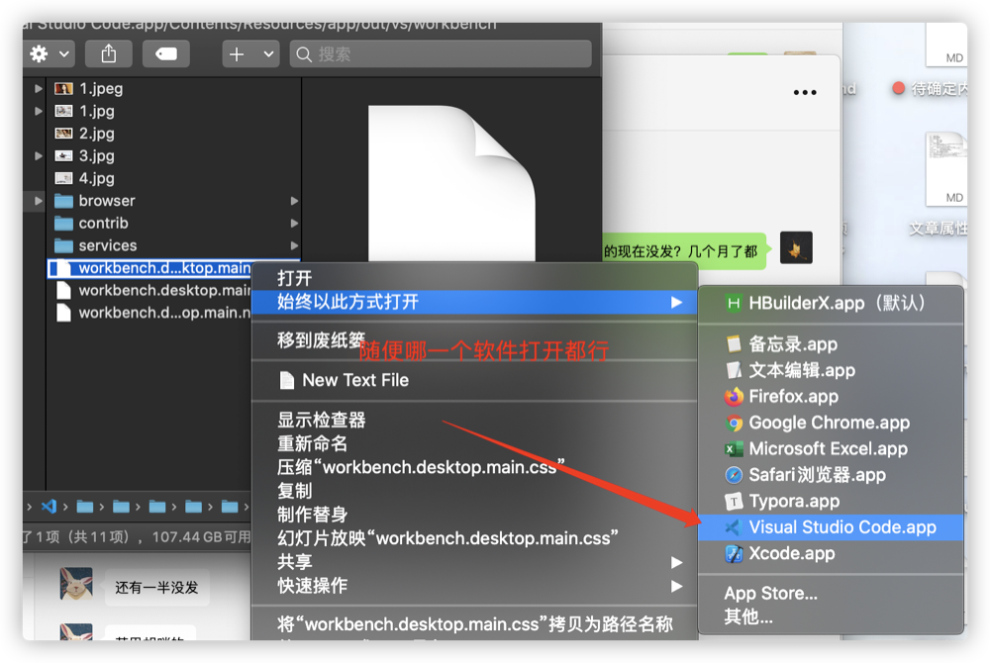
Task: Select the workbench.d...op.main.n file row
Action: 150,313
